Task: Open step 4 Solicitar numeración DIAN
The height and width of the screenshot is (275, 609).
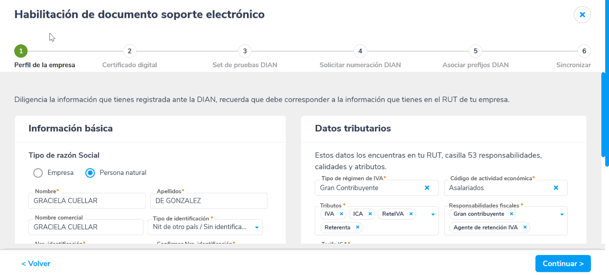Action: pos(360,51)
